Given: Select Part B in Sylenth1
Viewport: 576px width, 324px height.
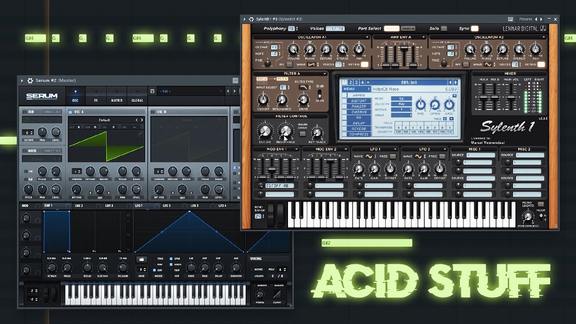Looking at the screenshot, I should pyautogui.click(x=407, y=28).
